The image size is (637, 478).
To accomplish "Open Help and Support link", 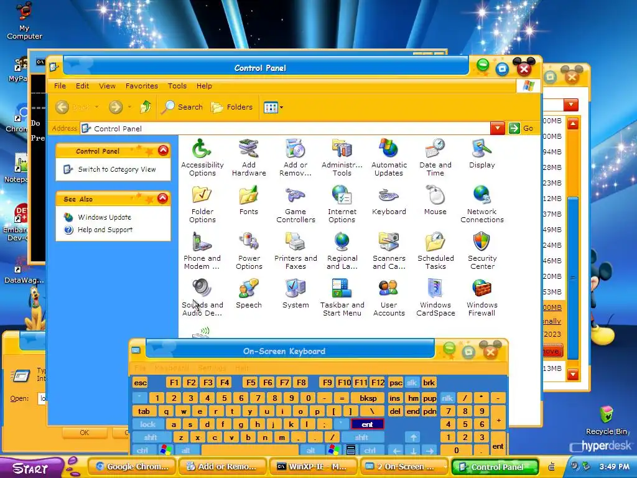I will 105,230.
